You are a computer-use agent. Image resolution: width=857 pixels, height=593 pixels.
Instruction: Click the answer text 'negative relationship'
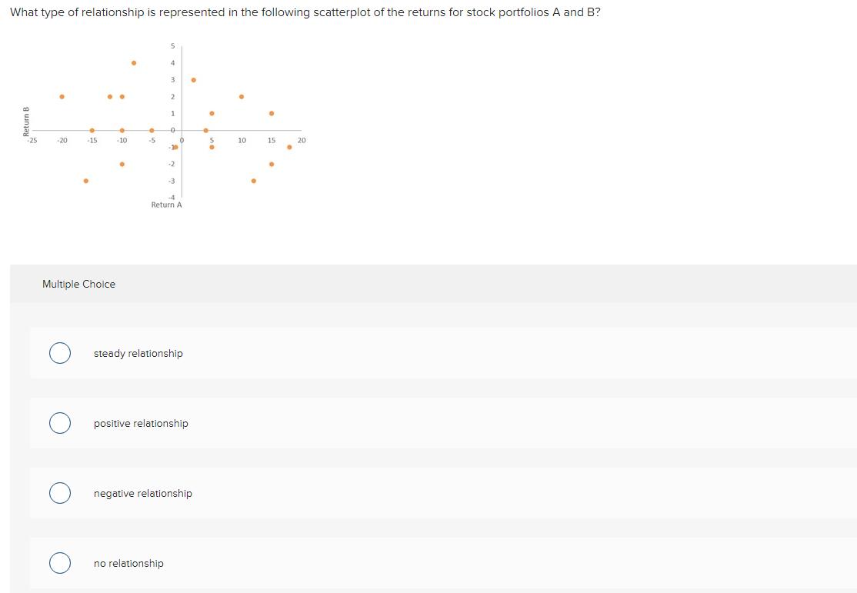click(143, 493)
